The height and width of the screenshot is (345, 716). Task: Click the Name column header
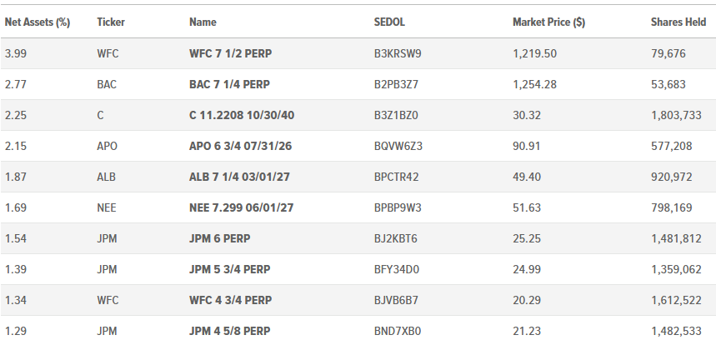click(x=203, y=22)
